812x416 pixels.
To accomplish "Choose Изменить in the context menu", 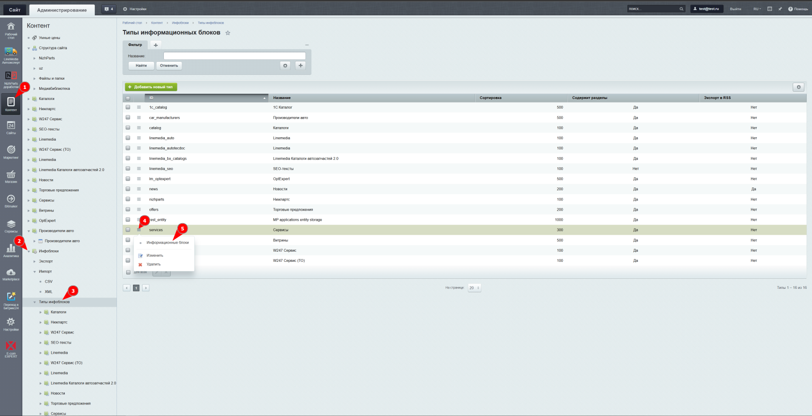I will click(x=155, y=256).
